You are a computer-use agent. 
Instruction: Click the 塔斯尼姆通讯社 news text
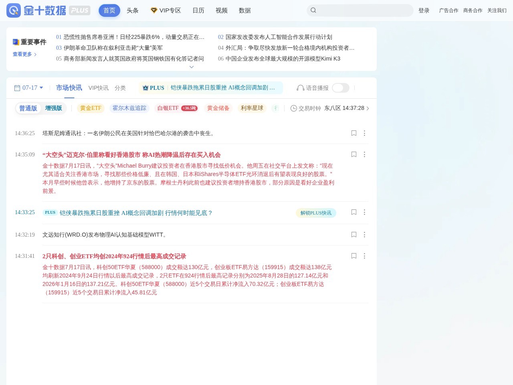click(129, 133)
